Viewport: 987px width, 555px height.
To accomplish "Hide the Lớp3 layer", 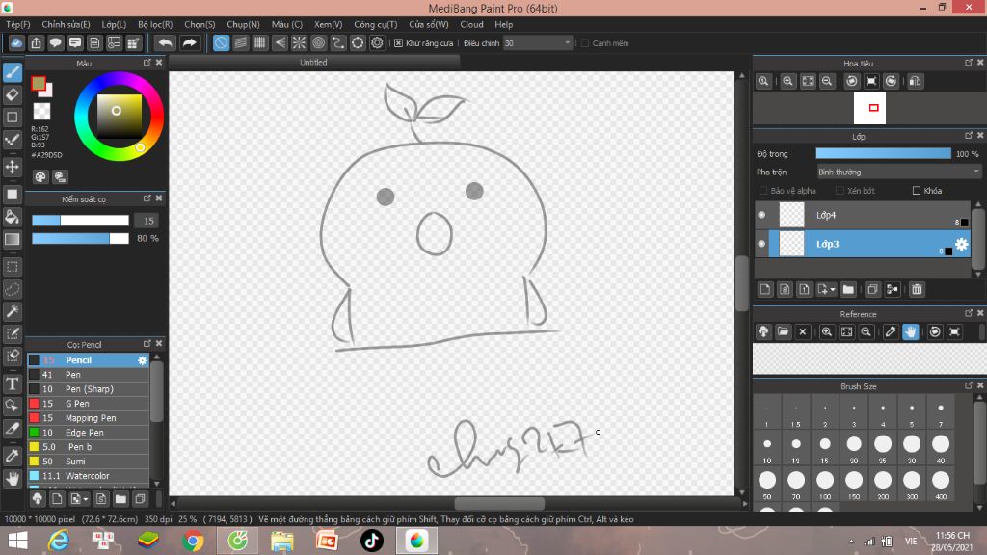I will tap(761, 244).
